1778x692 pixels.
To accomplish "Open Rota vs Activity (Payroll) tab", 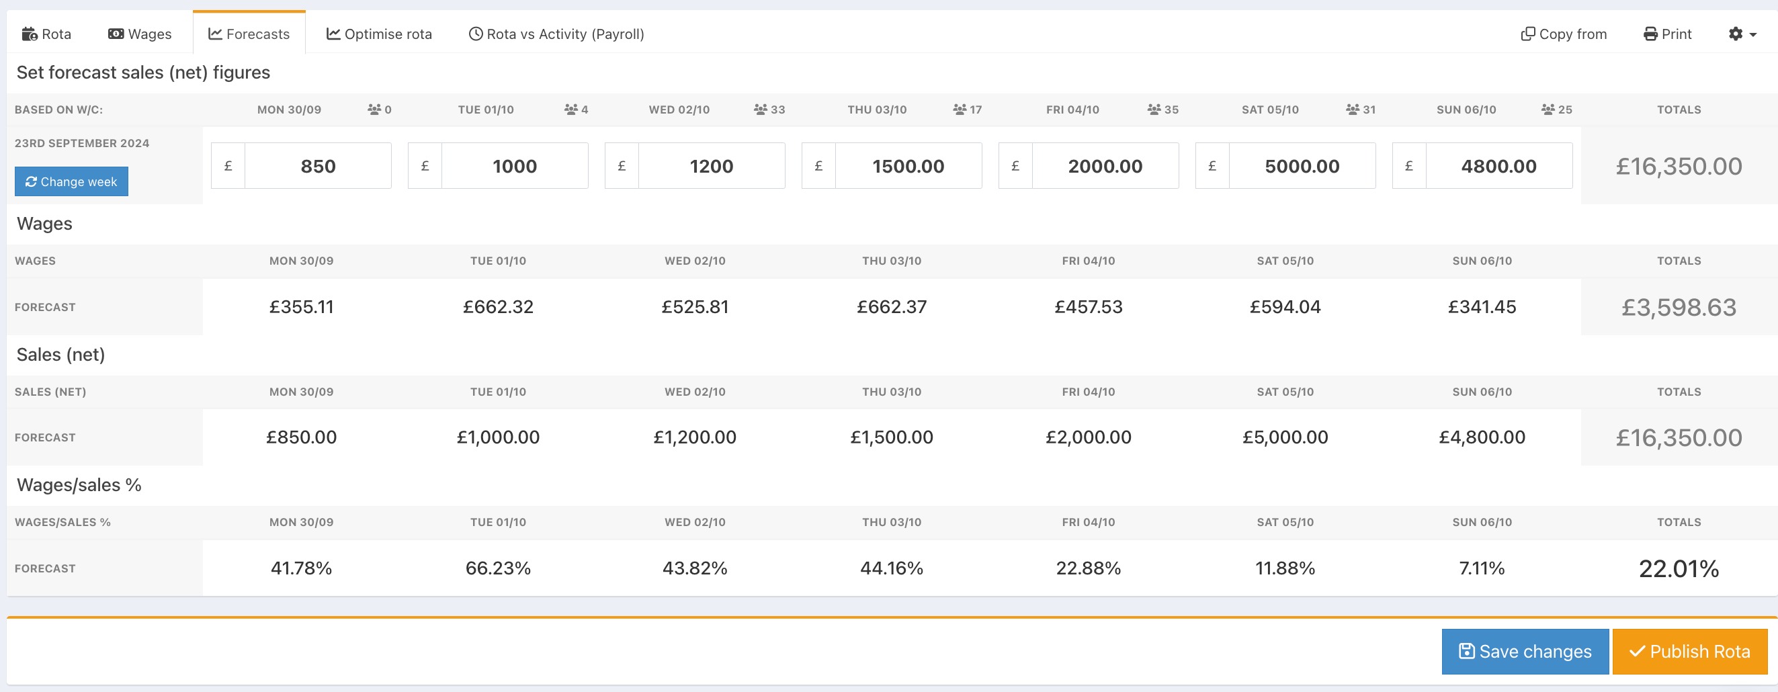I will coord(556,34).
